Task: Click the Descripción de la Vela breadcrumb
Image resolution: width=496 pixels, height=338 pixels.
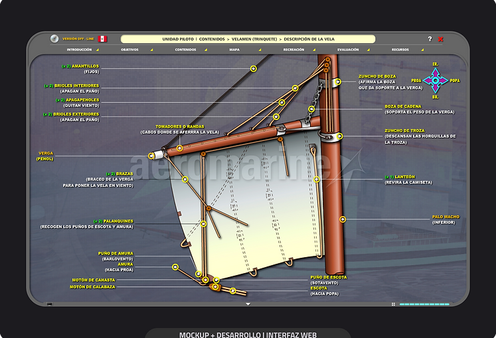Action: pyautogui.click(x=309, y=39)
